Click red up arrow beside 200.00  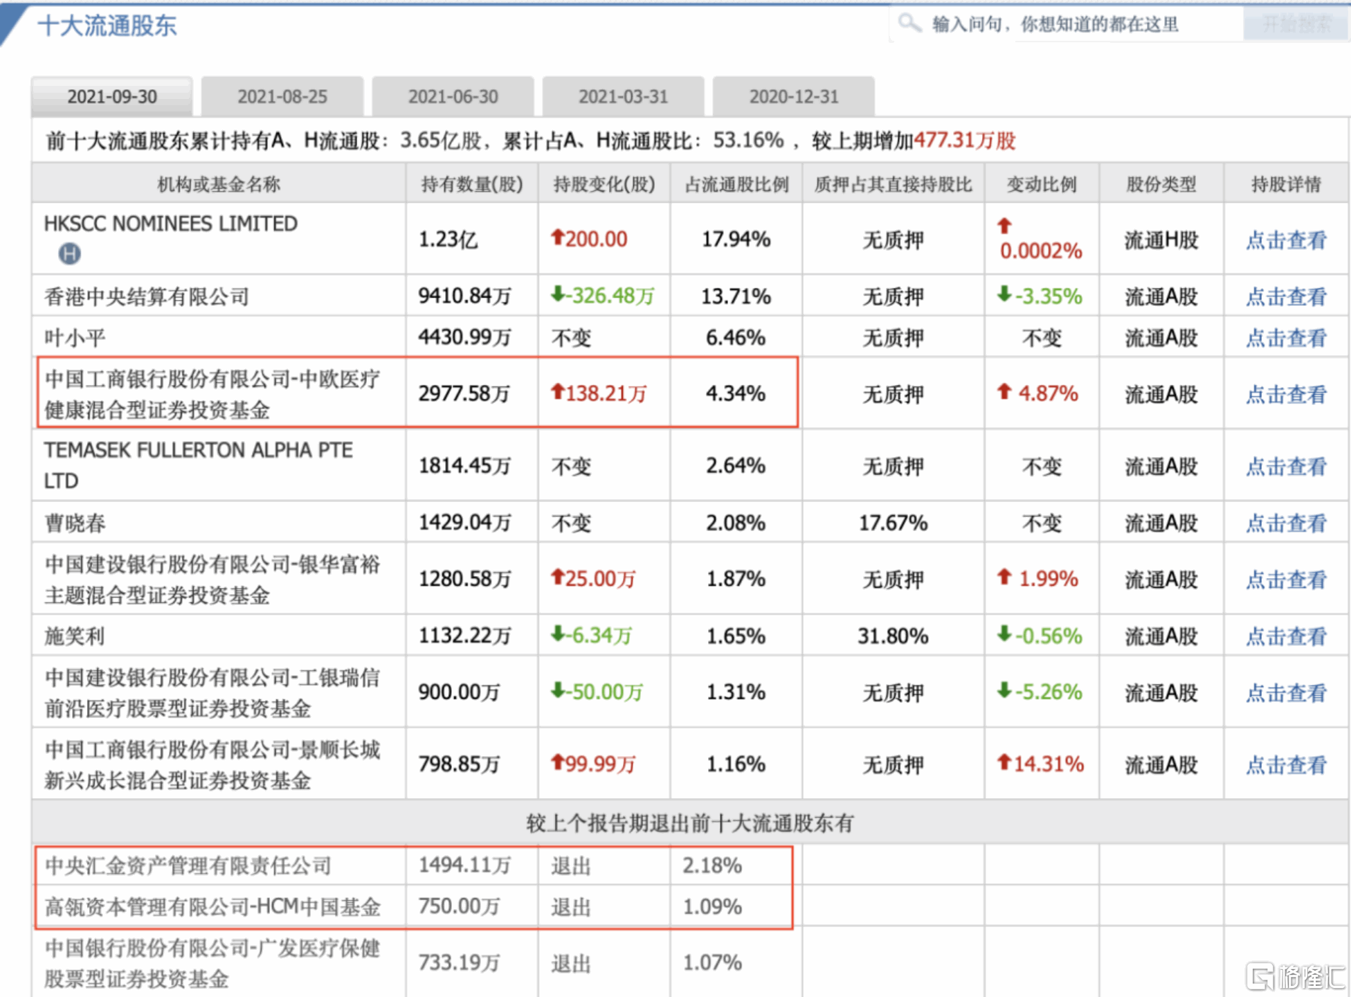pos(557,237)
